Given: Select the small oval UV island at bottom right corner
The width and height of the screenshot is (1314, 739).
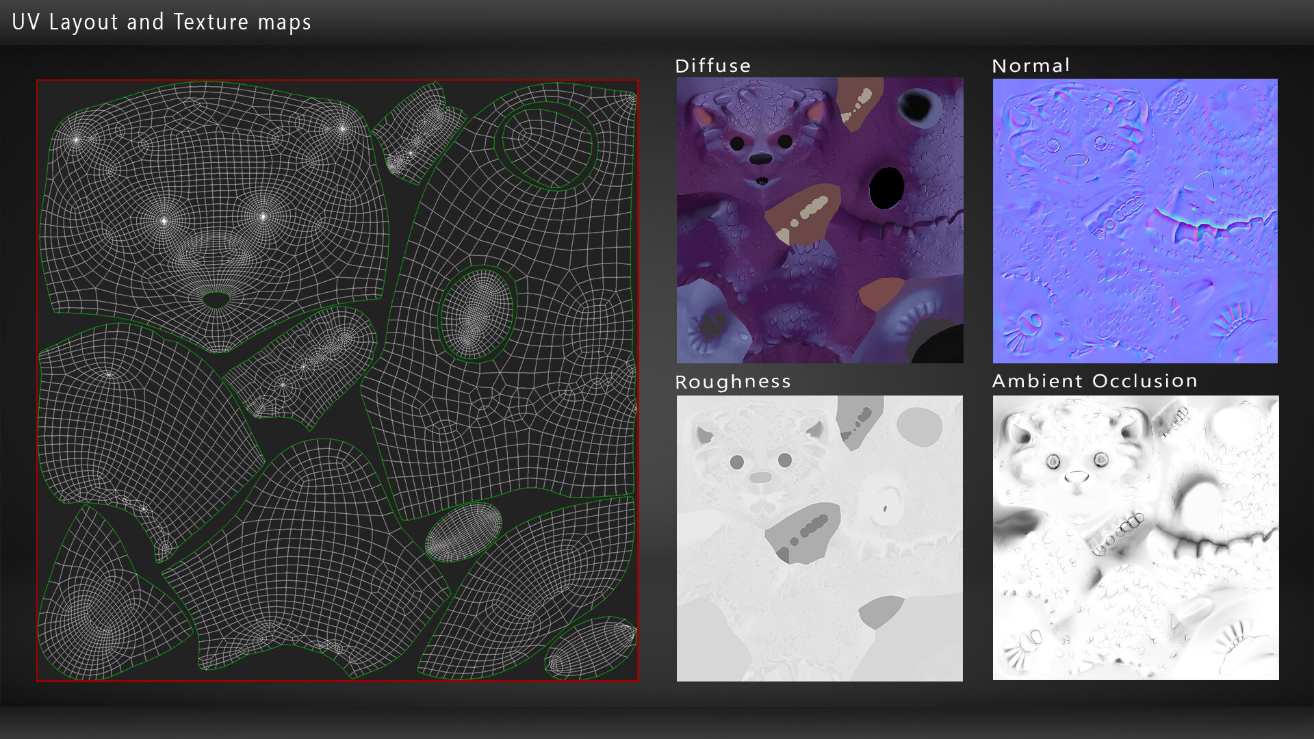Looking at the screenshot, I should point(590,649).
